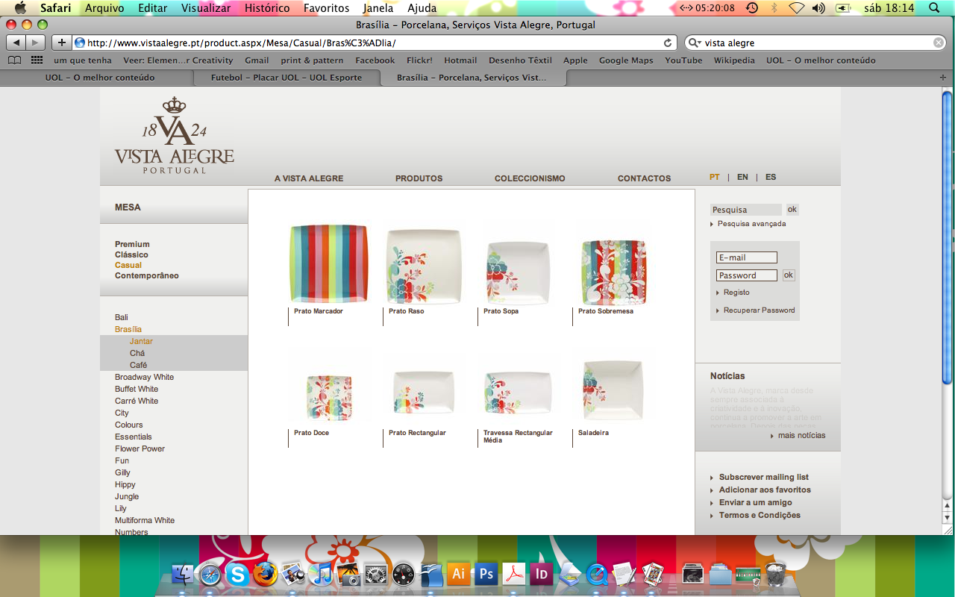The height and width of the screenshot is (597, 955).
Task: Open the Favoritos menu
Action: click(x=326, y=7)
